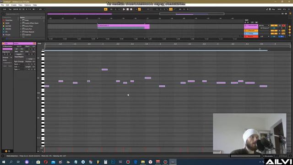Click the Fold button in the MIDI editor

tap(39, 44)
